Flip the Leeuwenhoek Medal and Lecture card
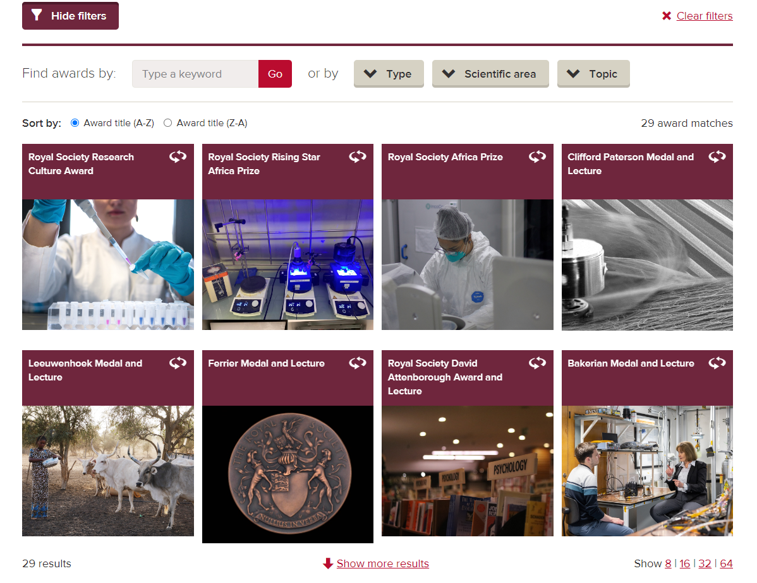This screenshot has width=757, height=583. [x=178, y=363]
